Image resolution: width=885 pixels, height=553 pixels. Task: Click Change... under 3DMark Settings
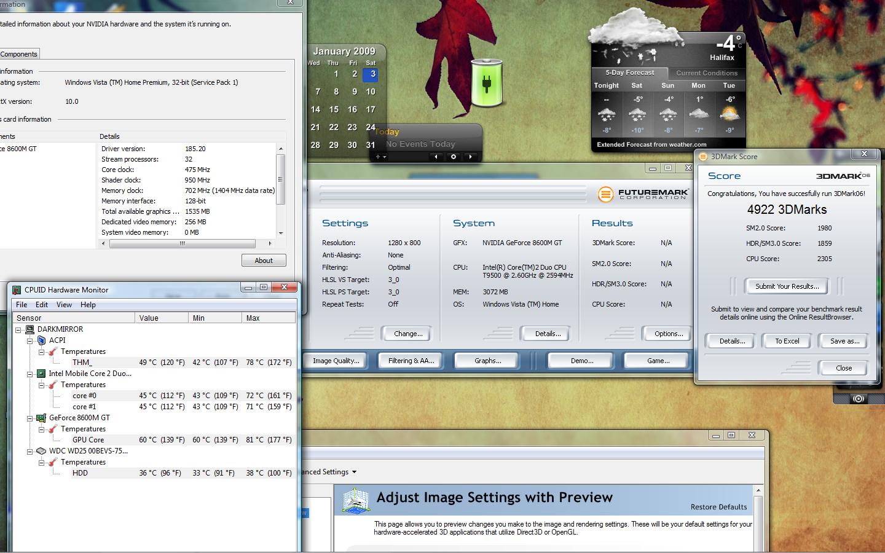[408, 334]
